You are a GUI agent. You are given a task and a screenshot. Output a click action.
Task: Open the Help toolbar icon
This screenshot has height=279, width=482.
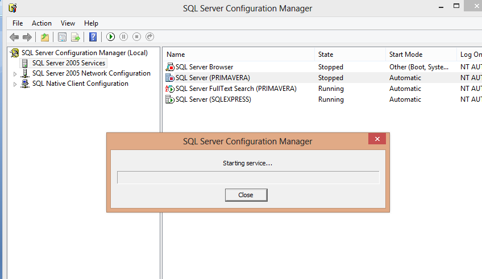(x=93, y=37)
